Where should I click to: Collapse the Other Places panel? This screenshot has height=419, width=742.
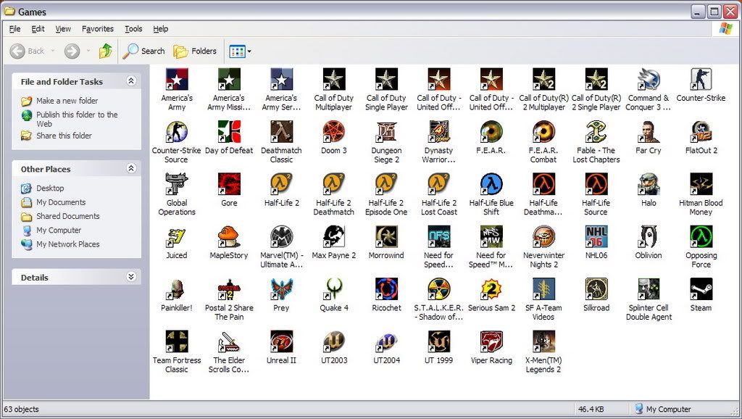tap(131, 168)
